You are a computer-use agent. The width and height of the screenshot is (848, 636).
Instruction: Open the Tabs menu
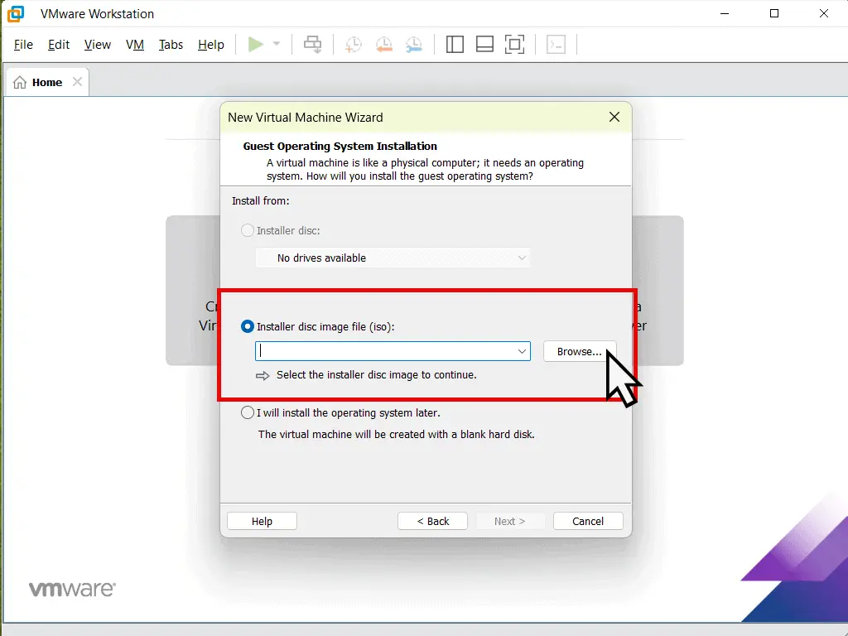pos(171,45)
